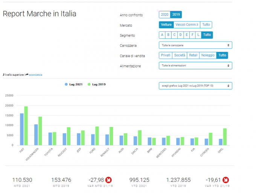This screenshot has width=256, height=193.
Task: Select 2019 as comparison year
Action: [176, 15]
